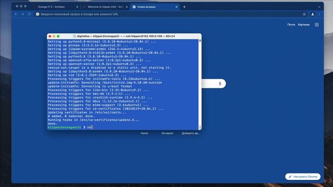Bookmark this page with the star icon

click(304, 14)
